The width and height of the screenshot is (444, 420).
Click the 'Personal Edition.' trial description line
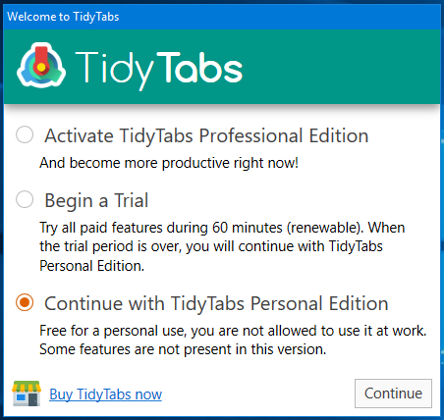point(91,266)
